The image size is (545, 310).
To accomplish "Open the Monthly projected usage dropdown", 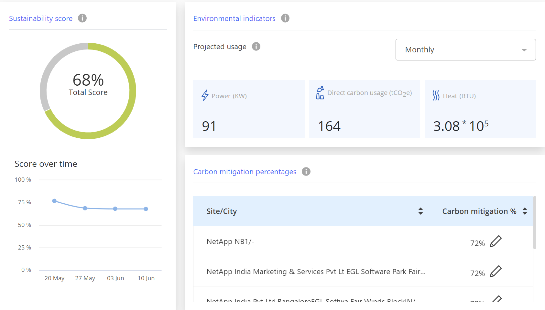I will 465,50.
